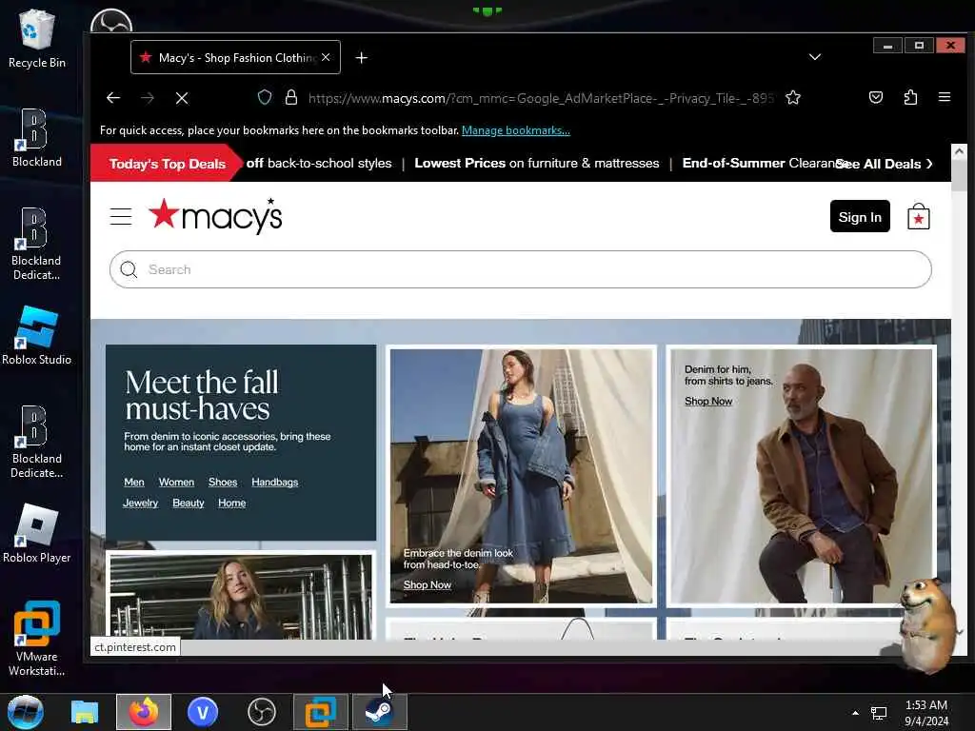Click the page scrollbar up arrow
Image resolution: width=975 pixels, height=731 pixels.
(960, 151)
